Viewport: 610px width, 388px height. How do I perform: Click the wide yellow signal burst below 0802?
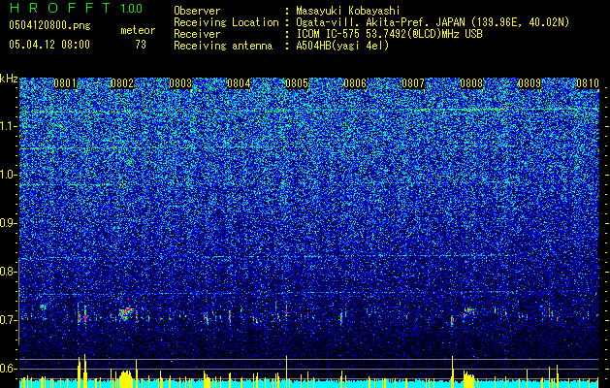tap(126, 379)
